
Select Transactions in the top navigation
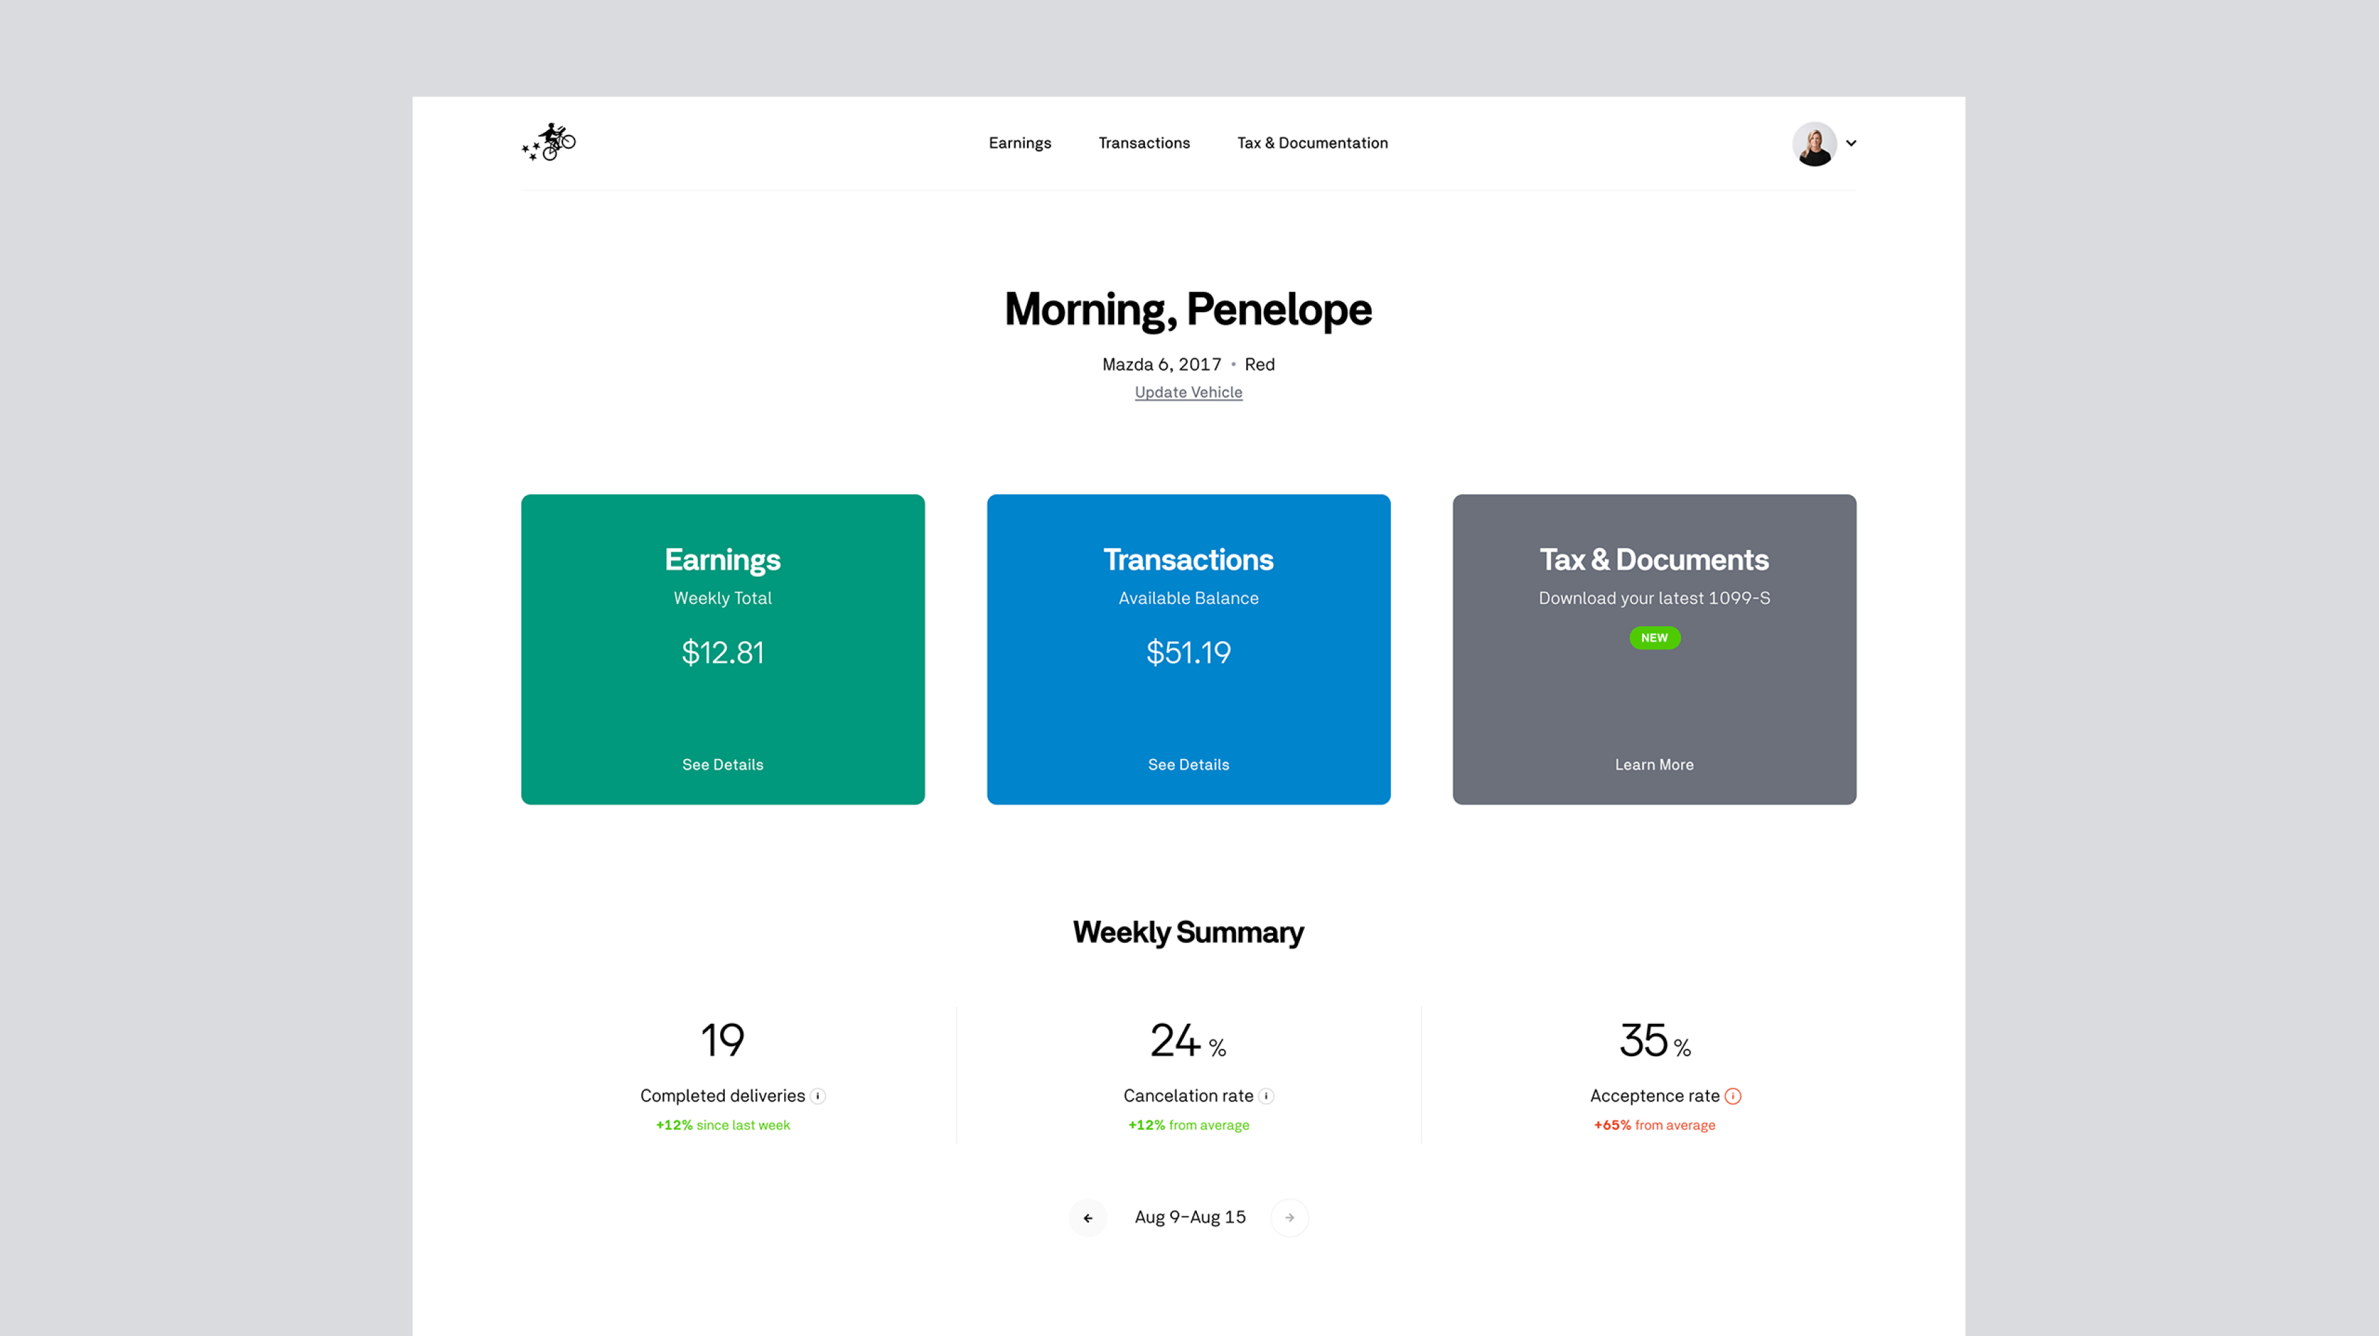1144,142
